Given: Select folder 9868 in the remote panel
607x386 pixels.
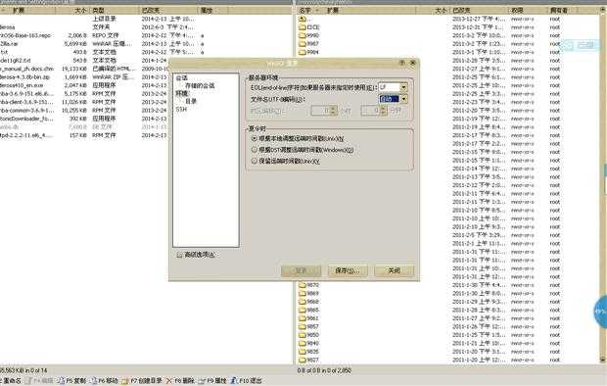Looking at the screenshot, I should pos(308,302).
